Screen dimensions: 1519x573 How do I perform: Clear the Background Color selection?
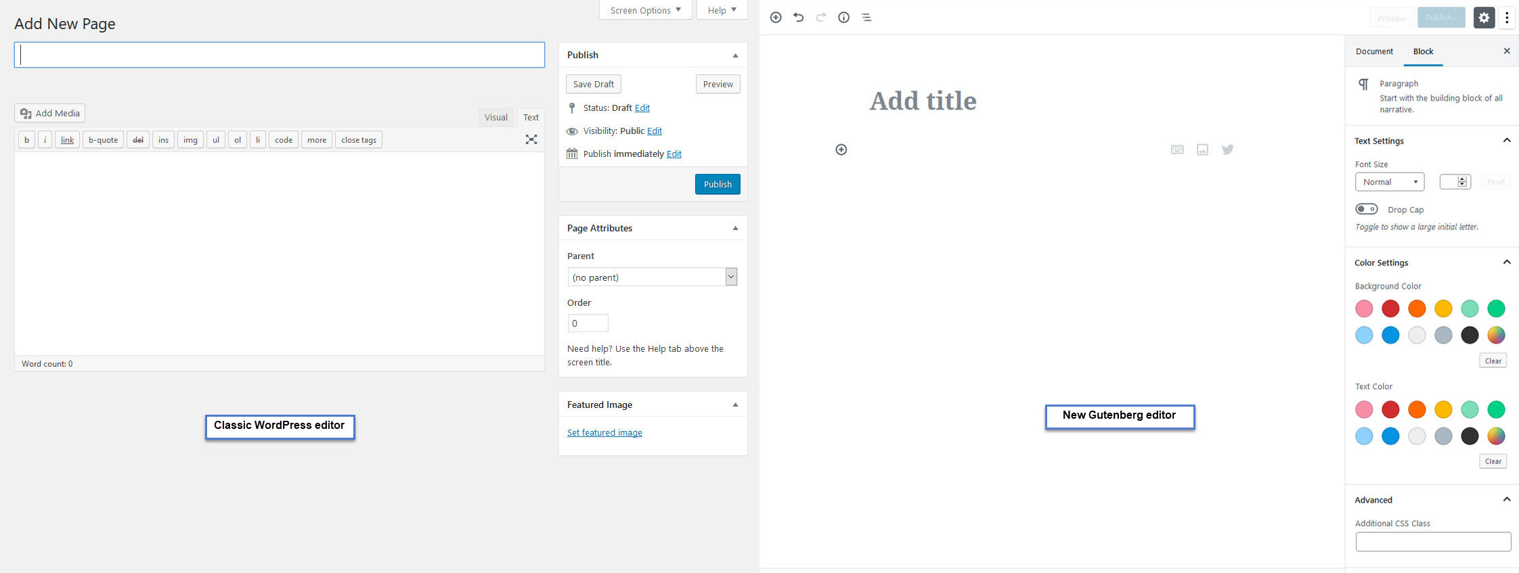pos(1493,361)
